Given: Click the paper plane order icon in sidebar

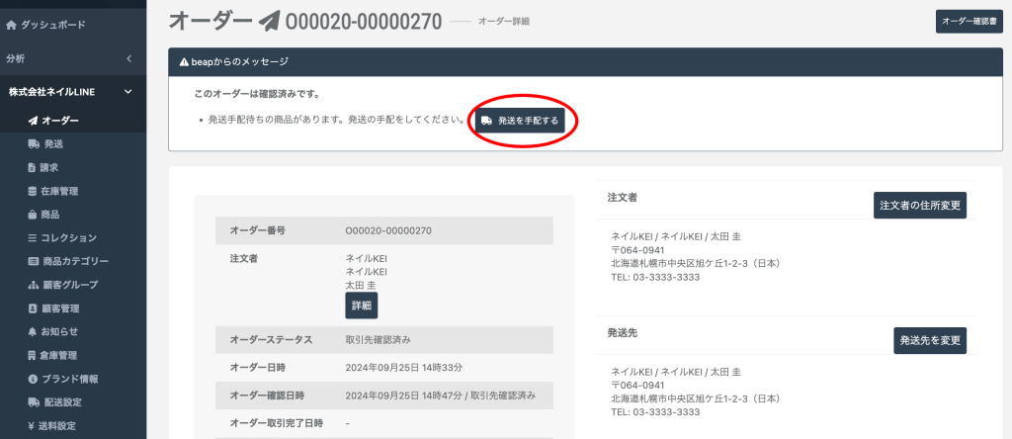Looking at the screenshot, I should (x=33, y=121).
